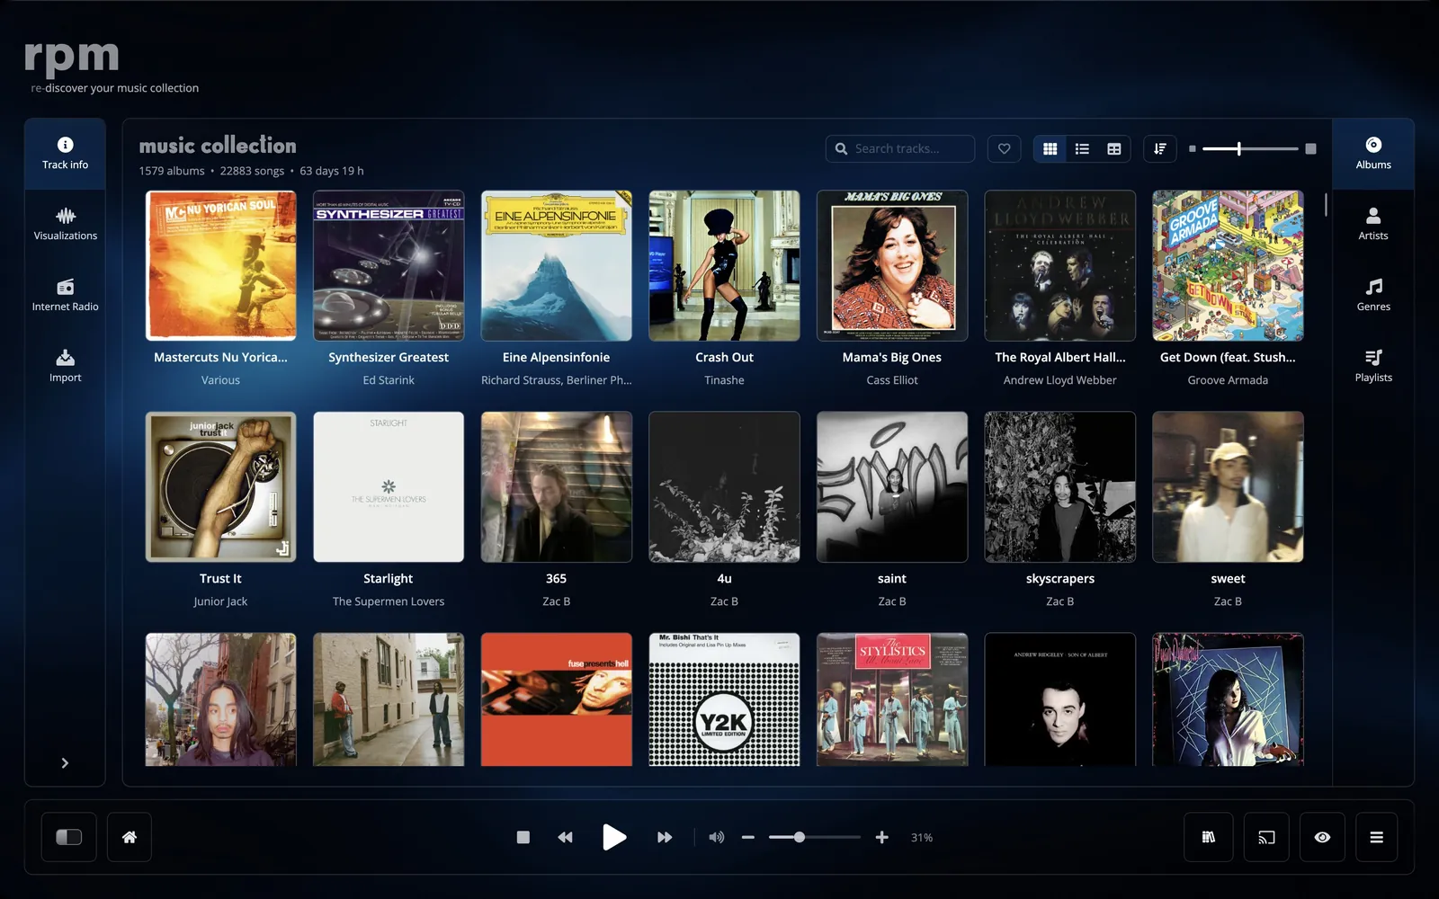Adjust the album thumbnail size slider
Screen dimensions: 1439x899
(x=1250, y=149)
